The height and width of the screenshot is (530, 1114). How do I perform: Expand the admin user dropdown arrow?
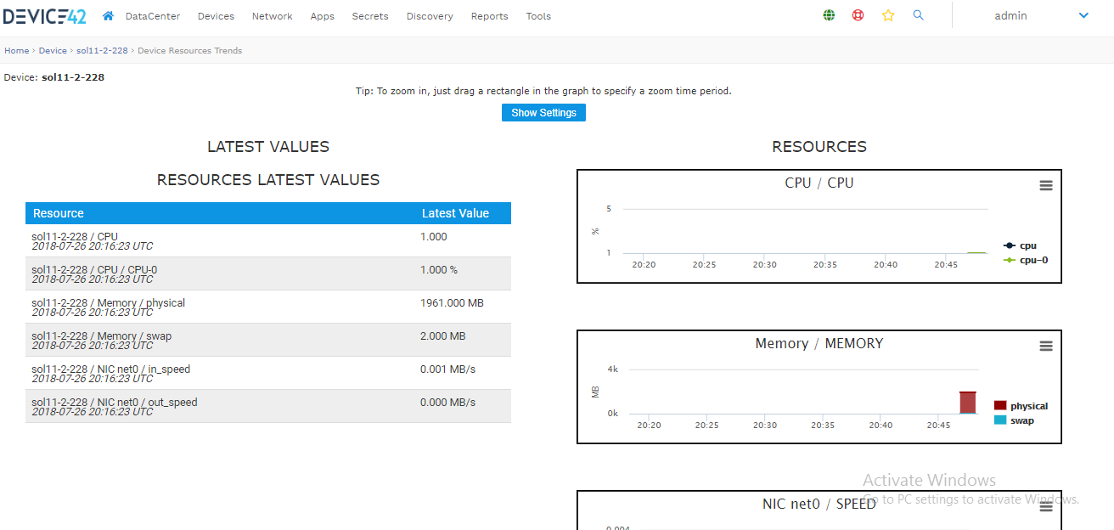[x=1083, y=15]
